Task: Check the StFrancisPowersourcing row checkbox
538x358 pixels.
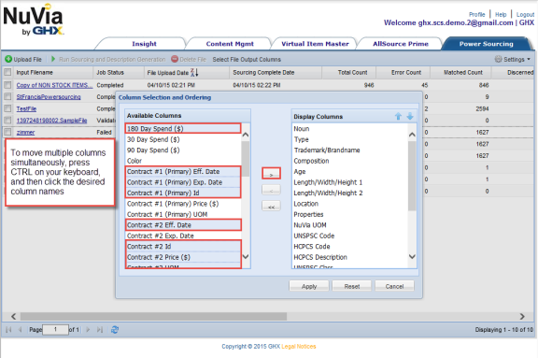Action: point(7,97)
